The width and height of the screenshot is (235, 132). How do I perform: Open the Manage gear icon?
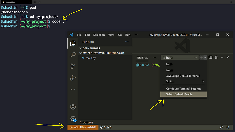[73, 119]
